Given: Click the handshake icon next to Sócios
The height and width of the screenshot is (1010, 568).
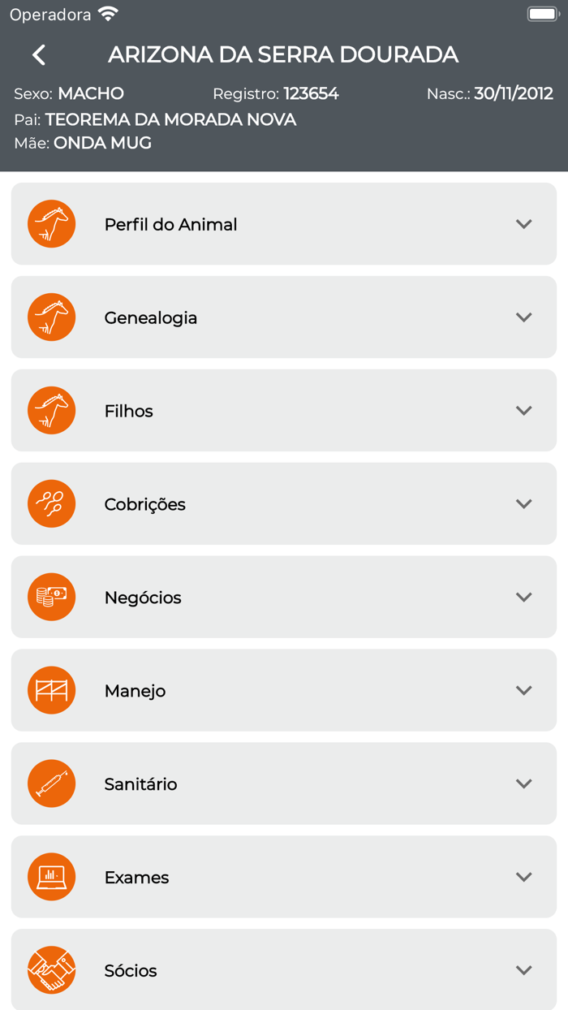Looking at the screenshot, I should (51, 969).
